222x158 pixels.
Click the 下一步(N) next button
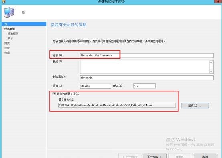point(155,156)
